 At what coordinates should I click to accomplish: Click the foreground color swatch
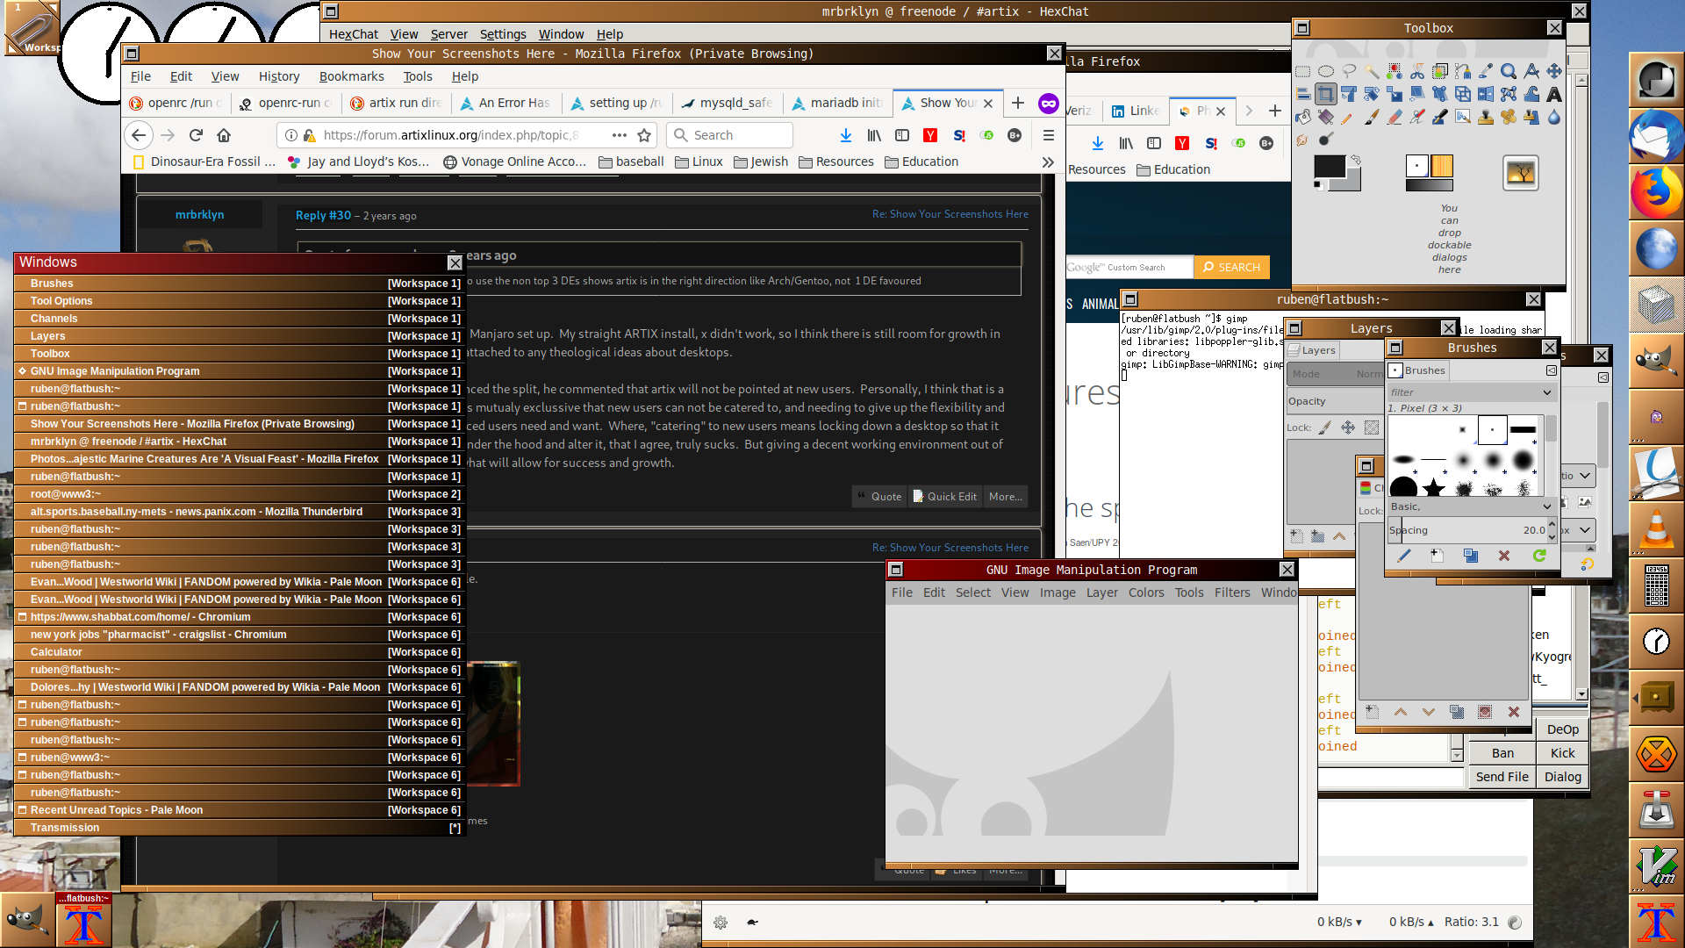pyautogui.click(x=1330, y=166)
